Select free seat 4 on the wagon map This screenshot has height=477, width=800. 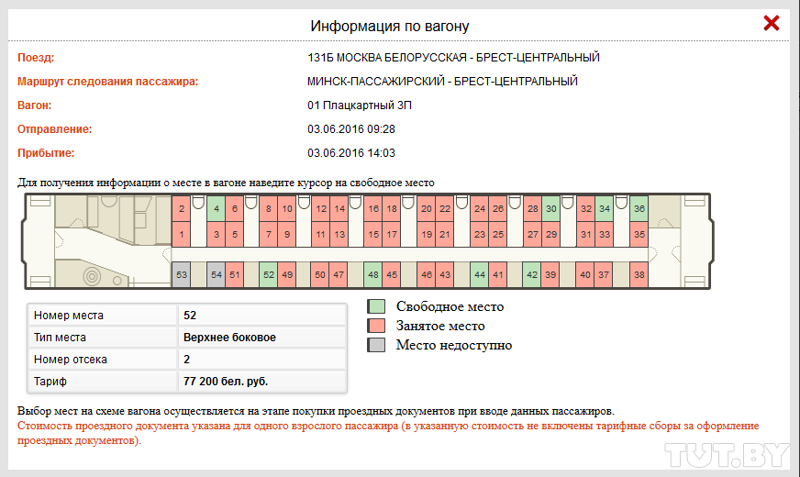pyautogui.click(x=216, y=209)
